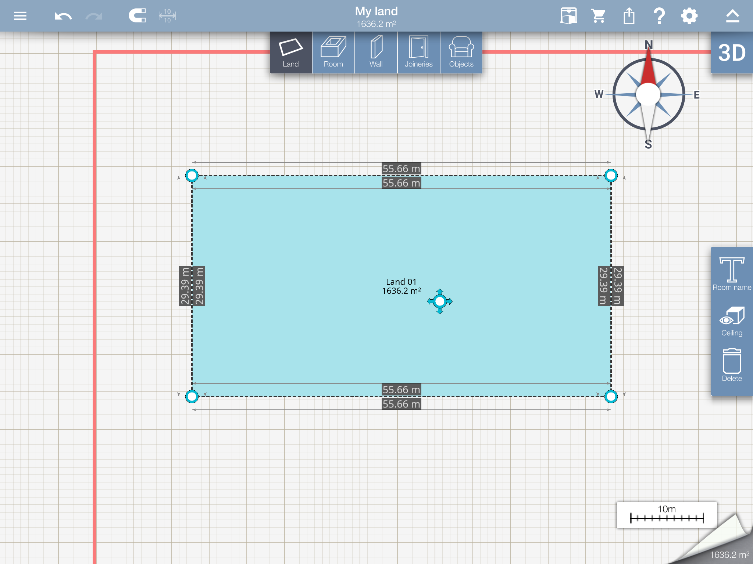The height and width of the screenshot is (564, 753).
Task: Toggle the magnet snapping tool
Action: pos(137,16)
